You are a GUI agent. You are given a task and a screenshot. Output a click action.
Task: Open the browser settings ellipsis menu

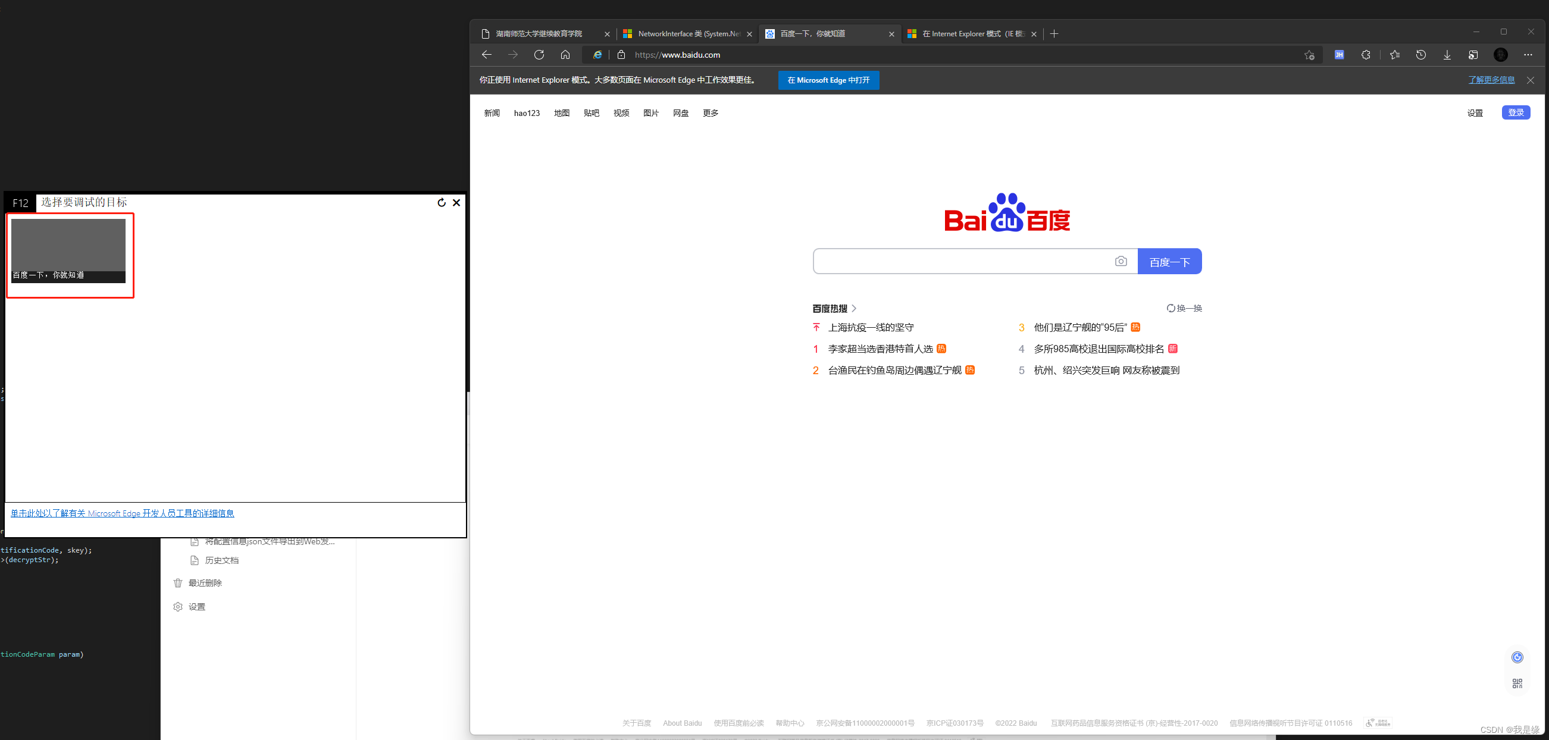tap(1528, 55)
